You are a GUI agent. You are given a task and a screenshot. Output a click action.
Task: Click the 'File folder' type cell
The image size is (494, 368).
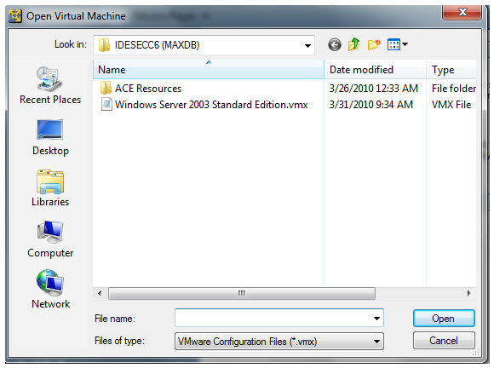click(x=454, y=89)
